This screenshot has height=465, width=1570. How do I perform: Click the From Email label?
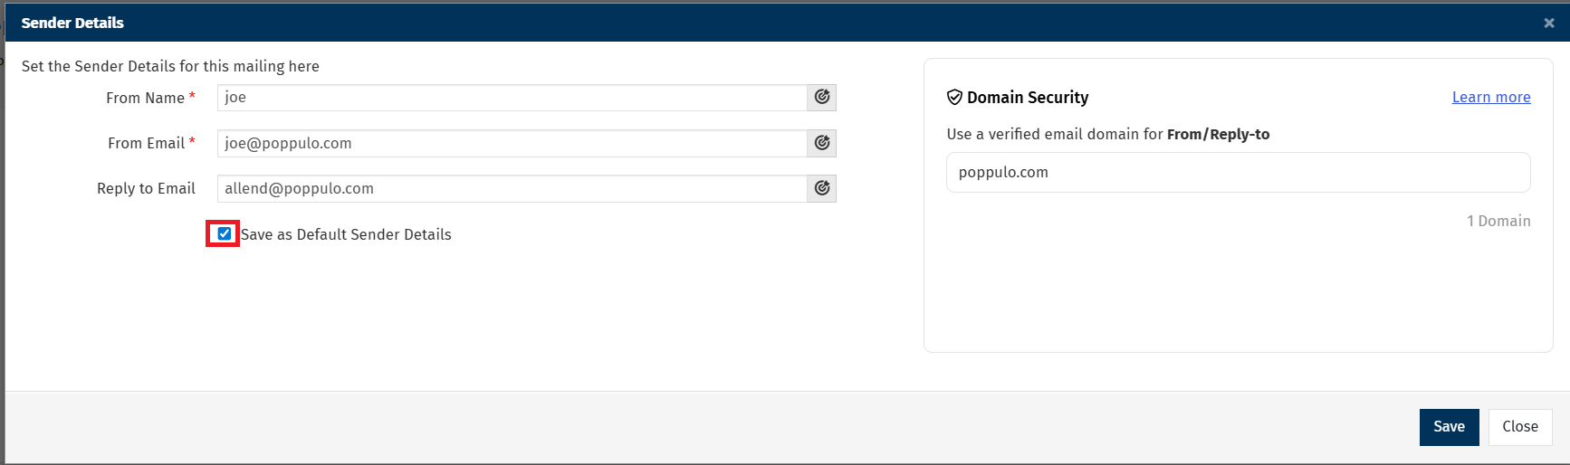click(146, 143)
